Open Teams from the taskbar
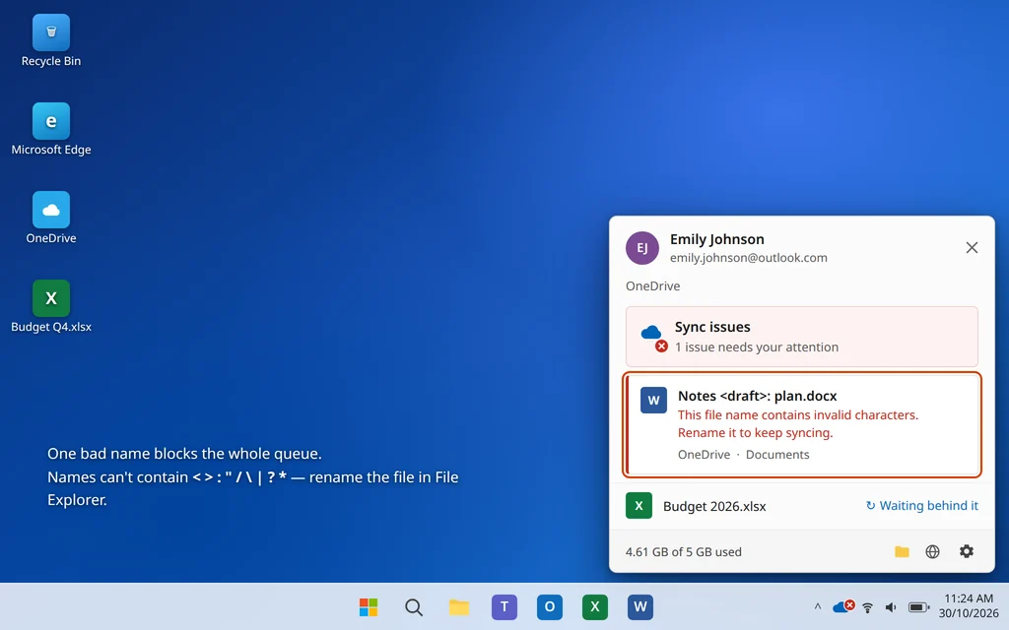This screenshot has width=1009, height=630. pyautogui.click(x=504, y=606)
